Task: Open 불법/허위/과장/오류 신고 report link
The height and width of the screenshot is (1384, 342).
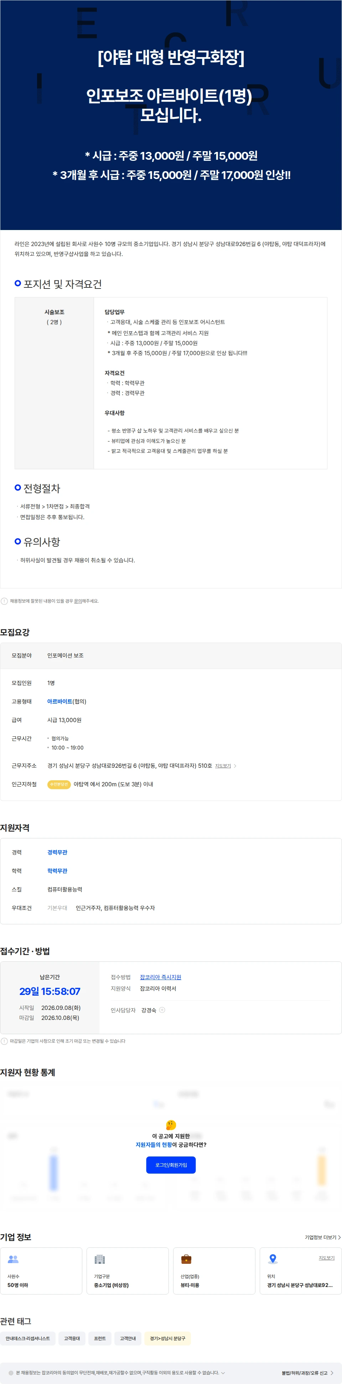Action: [x=307, y=1373]
